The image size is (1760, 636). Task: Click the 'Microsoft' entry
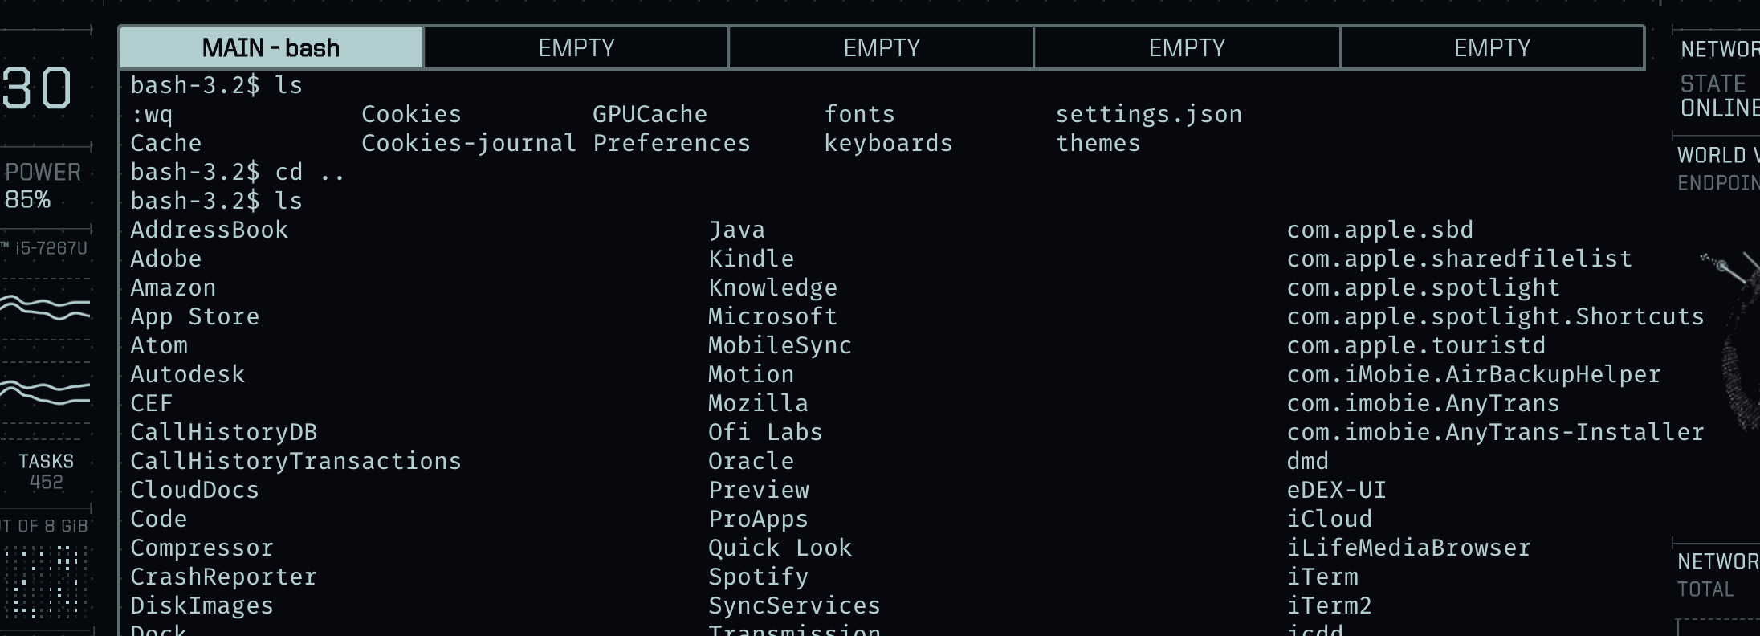pos(773,316)
